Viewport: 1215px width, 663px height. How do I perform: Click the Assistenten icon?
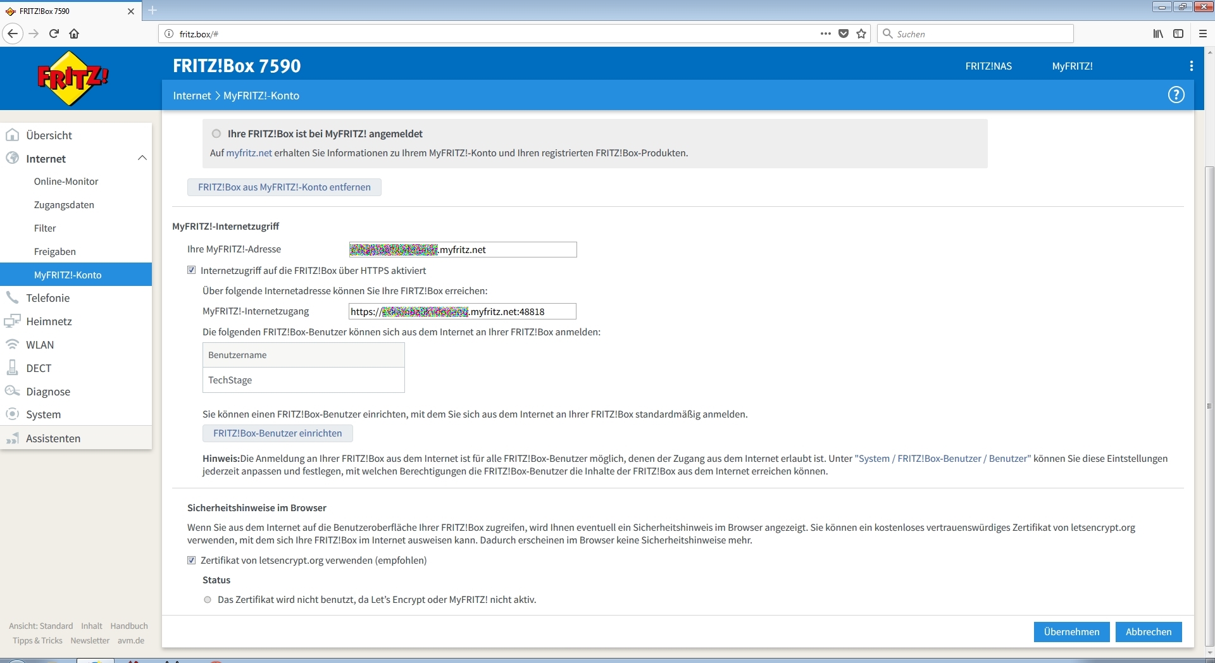(x=12, y=438)
